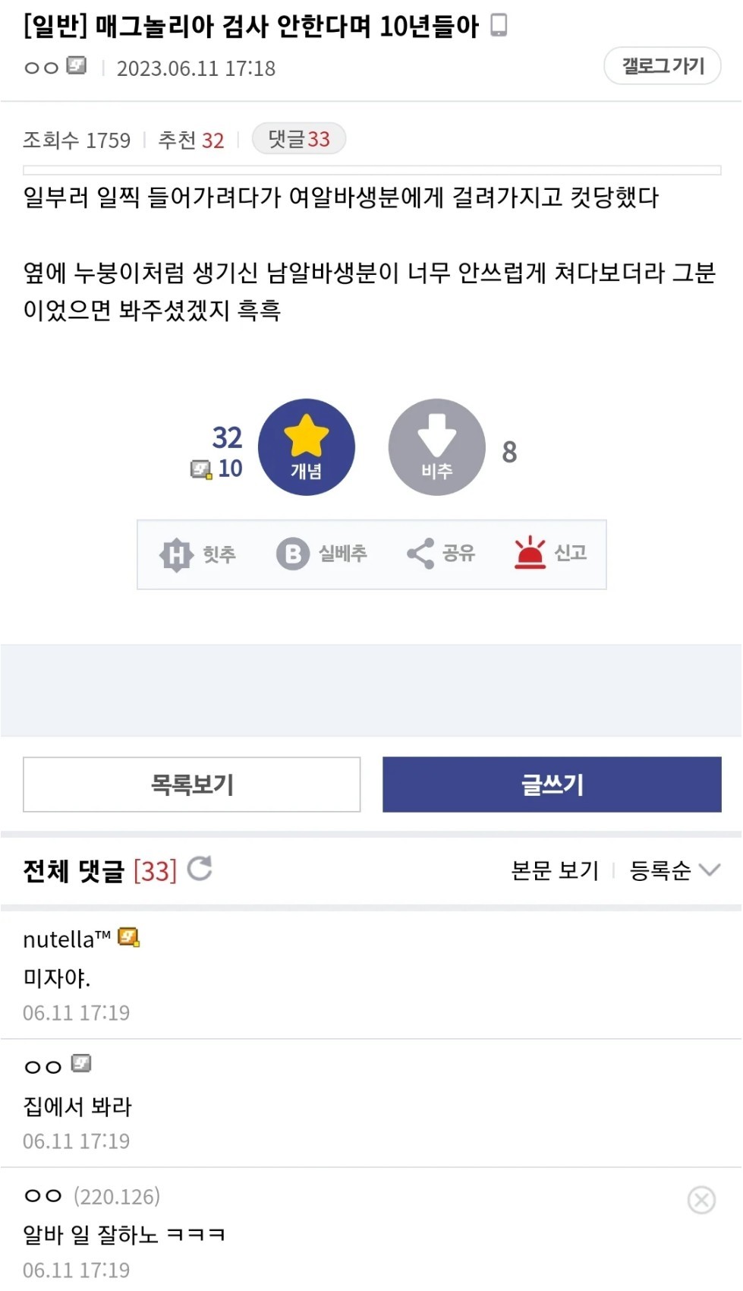Click the [일반] post title text
The width and height of the screenshot is (743, 1291).
250,27
